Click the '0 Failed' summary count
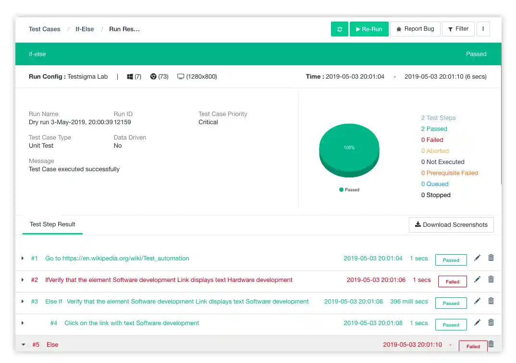This screenshot has width=516, height=363. [432, 140]
